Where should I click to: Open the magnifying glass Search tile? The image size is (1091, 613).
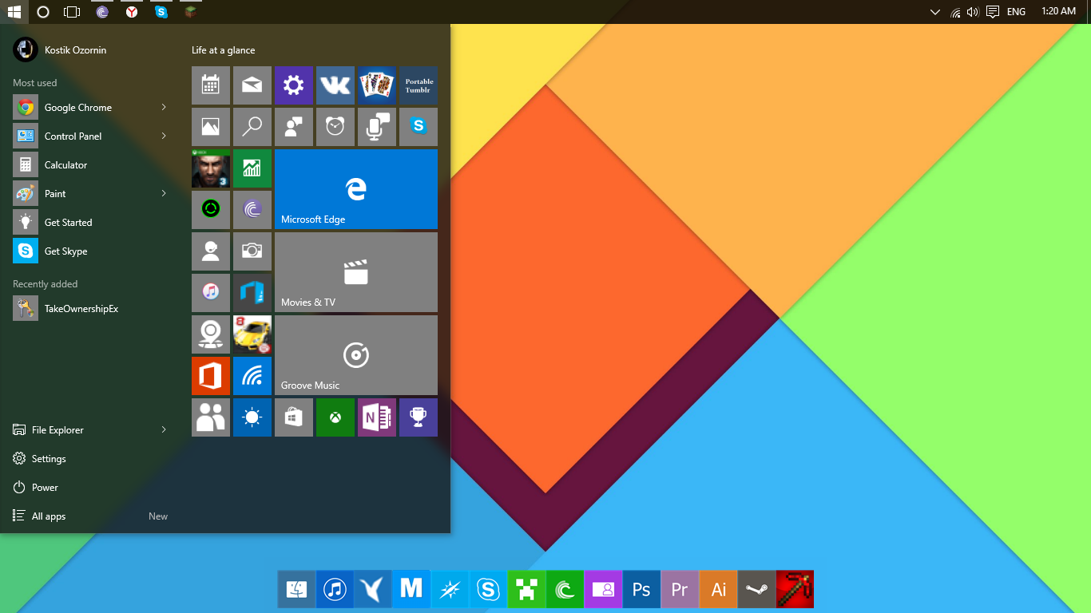coord(252,127)
